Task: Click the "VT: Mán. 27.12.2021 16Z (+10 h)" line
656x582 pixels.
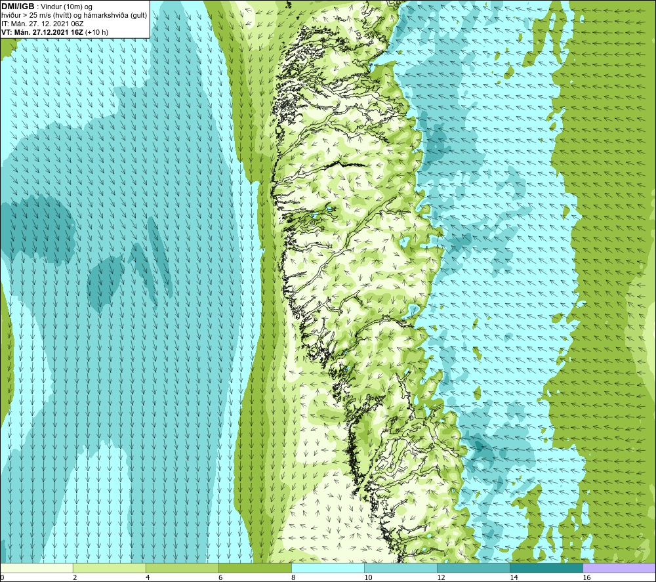Action: pyautogui.click(x=55, y=32)
